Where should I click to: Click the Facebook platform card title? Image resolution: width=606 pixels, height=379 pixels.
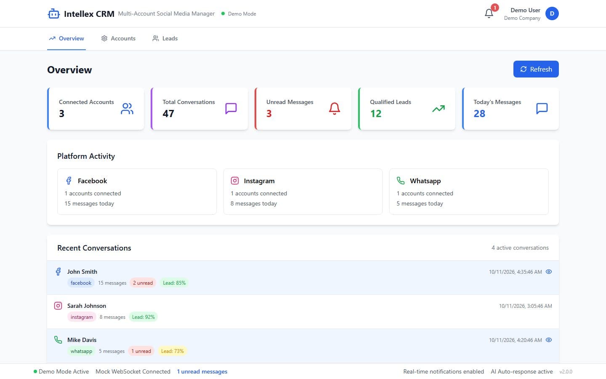[92, 181]
